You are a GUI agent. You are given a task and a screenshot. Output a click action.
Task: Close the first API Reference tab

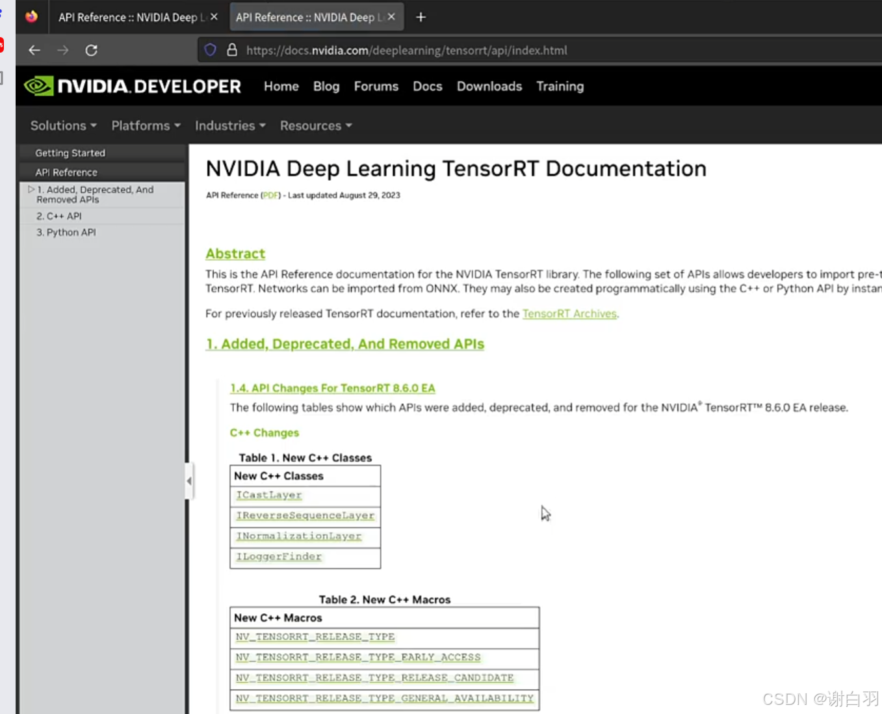214,17
